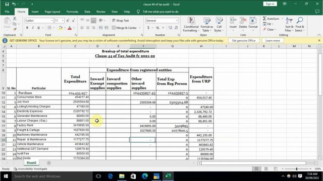Save the workbook with the Save icon
Image resolution: width=323 pixels, height=181 pixels.
(x=7, y=4)
